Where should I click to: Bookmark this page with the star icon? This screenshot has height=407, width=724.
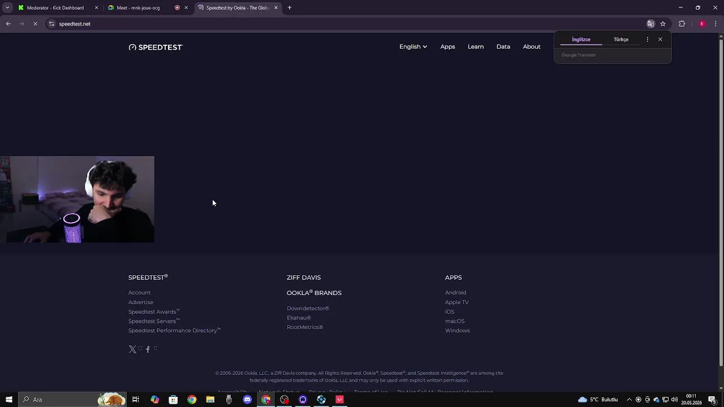(x=663, y=24)
